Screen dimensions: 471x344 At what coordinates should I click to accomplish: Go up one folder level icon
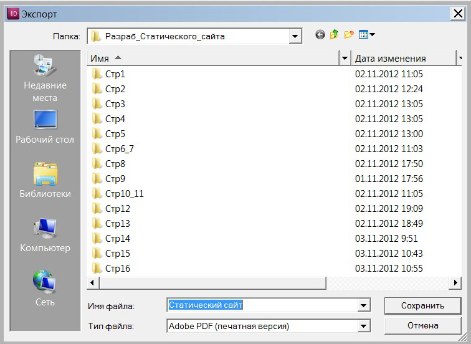334,35
